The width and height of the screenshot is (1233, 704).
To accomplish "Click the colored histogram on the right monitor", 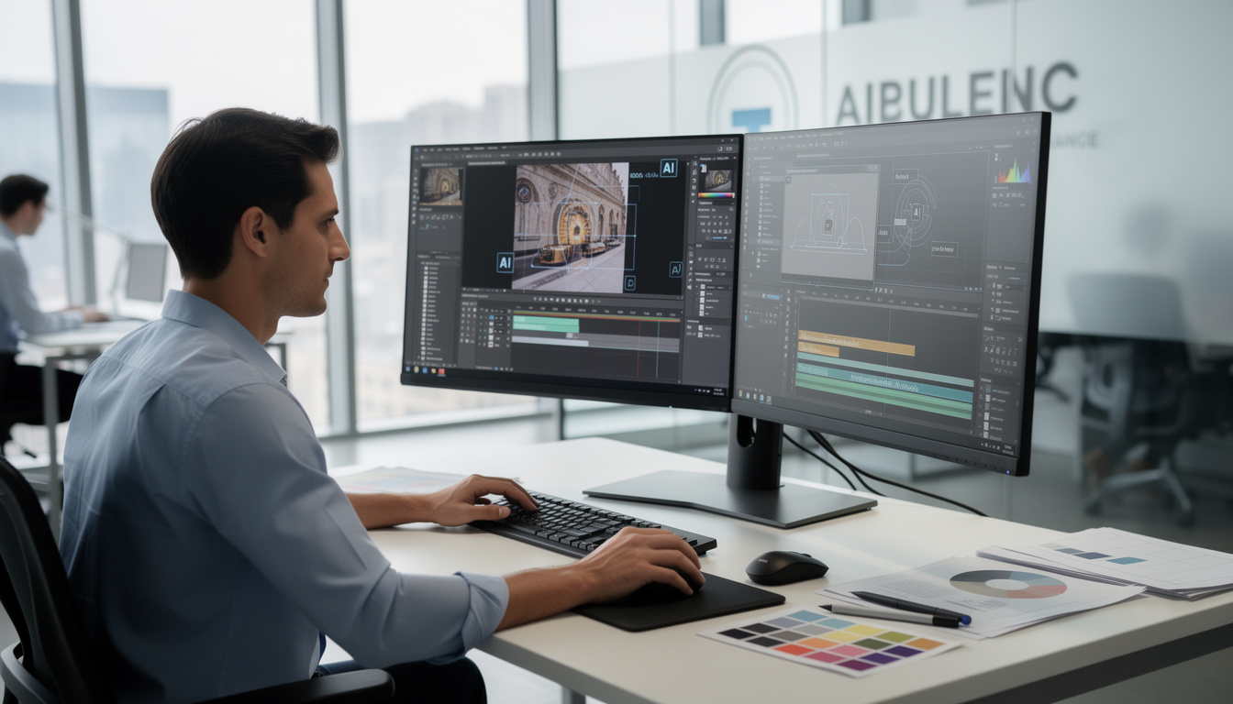I will (x=1014, y=170).
